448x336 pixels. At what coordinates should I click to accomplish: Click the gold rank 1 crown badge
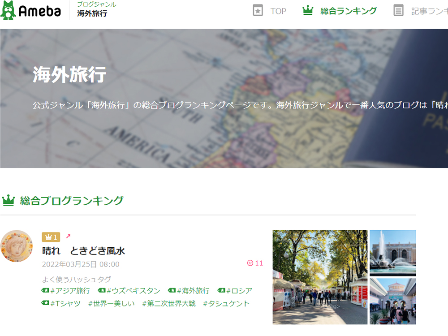click(51, 237)
